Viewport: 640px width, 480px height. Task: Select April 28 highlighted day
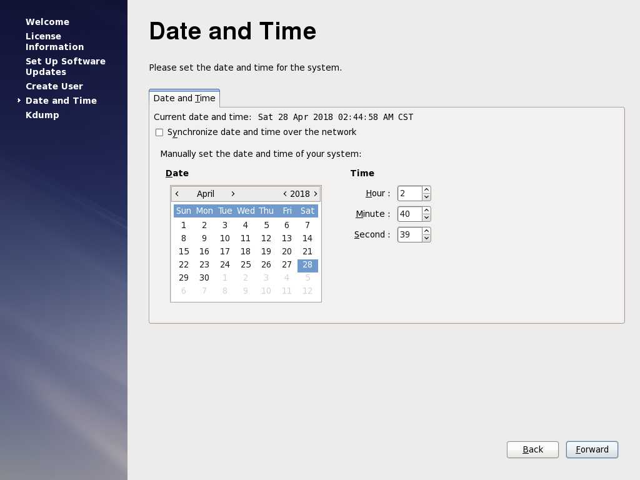307,265
